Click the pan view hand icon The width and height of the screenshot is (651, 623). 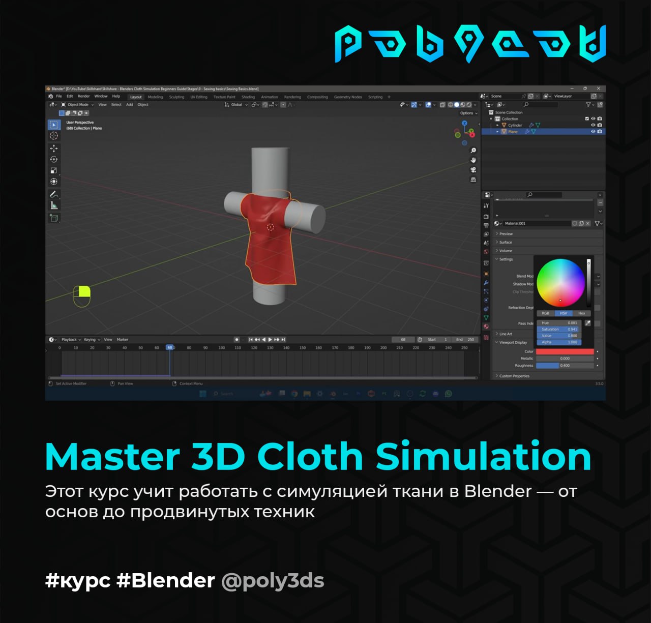[473, 160]
